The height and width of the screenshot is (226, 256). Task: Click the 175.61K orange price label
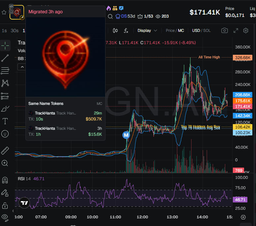pos(242,101)
